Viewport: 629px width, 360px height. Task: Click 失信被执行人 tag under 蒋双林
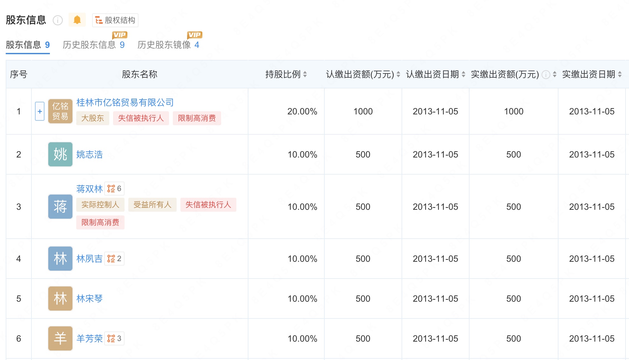pyautogui.click(x=208, y=205)
